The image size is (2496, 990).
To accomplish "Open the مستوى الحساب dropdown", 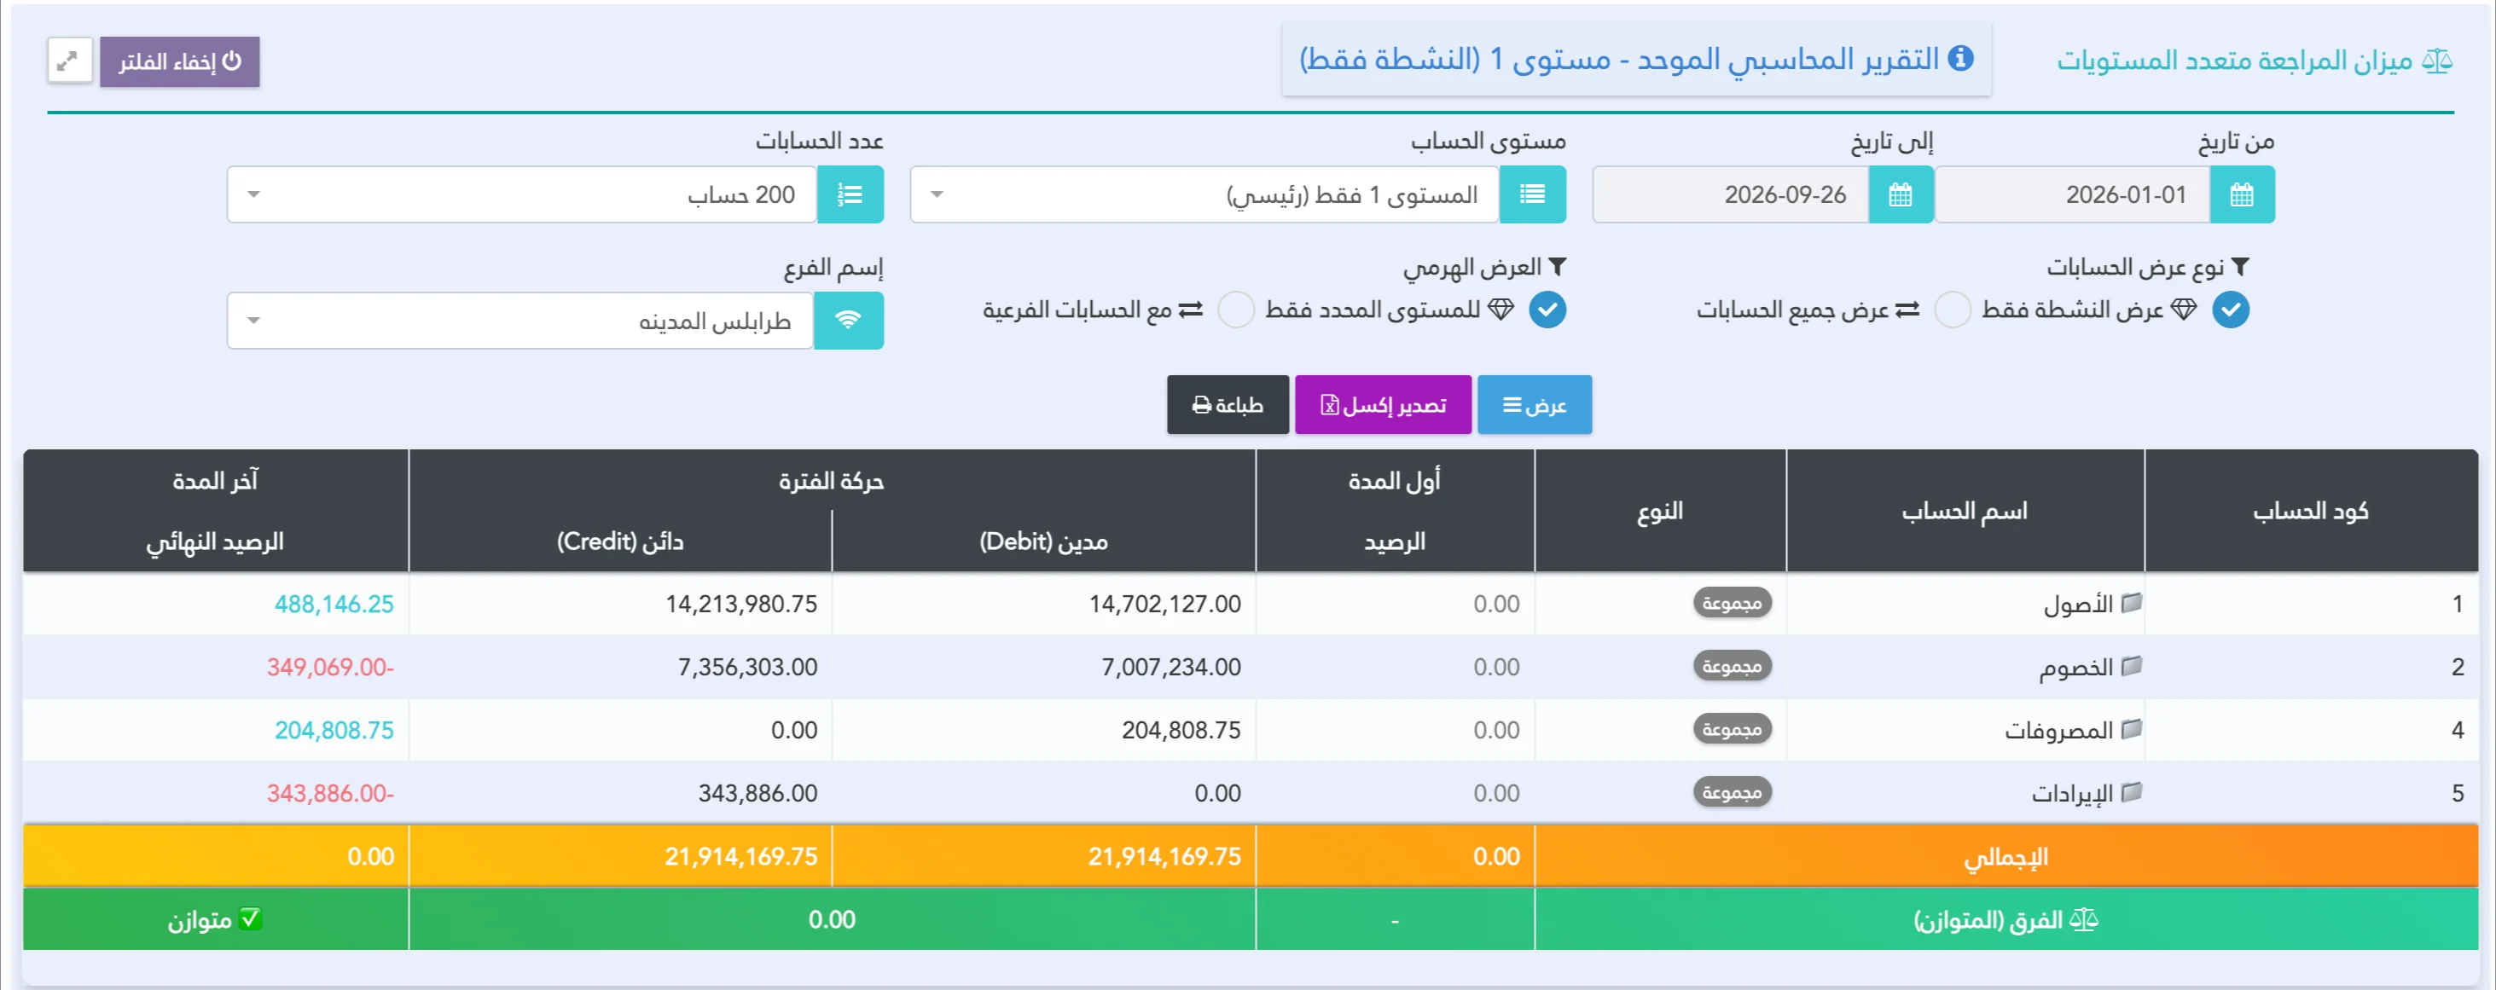I will tap(1204, 194).
